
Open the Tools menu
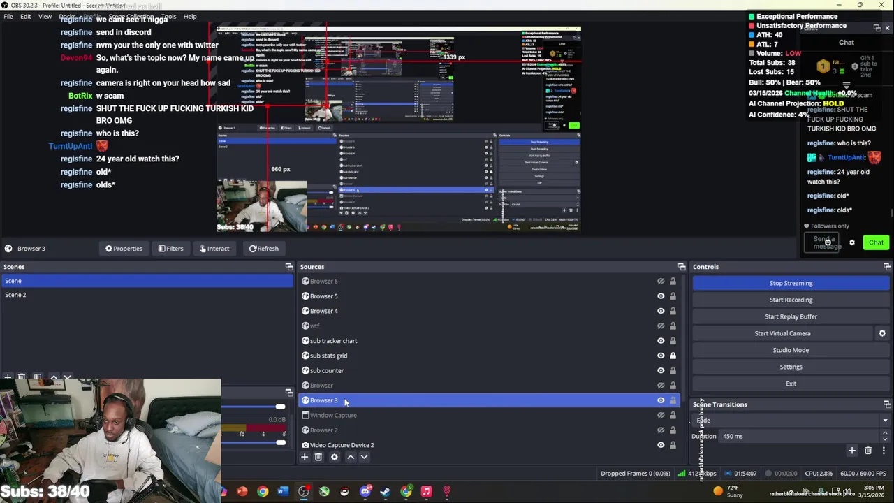pyautogui.click(x=168, y=16)
